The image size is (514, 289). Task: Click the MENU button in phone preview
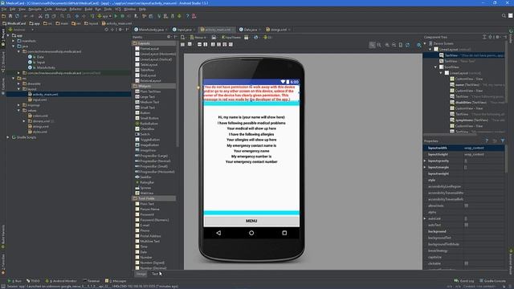pos(251,221)
